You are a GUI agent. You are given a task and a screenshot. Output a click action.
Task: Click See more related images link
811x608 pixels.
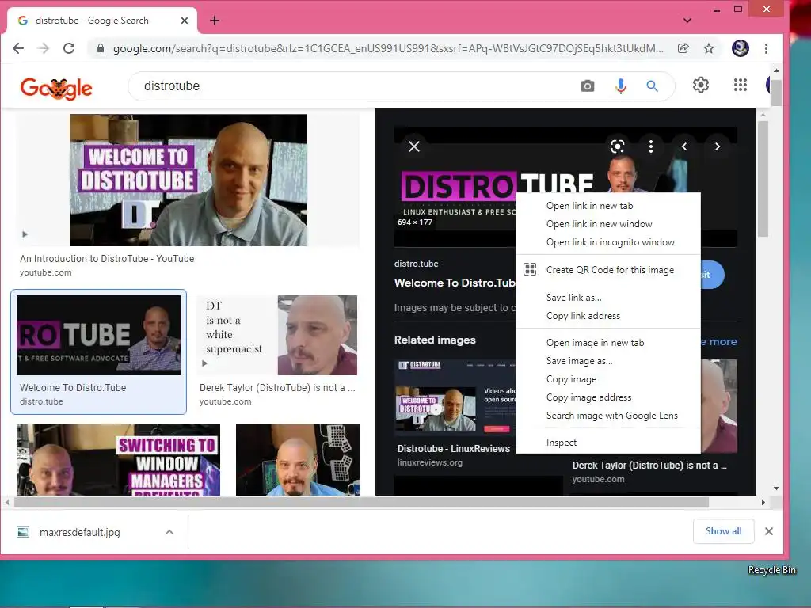pos(719,342)
